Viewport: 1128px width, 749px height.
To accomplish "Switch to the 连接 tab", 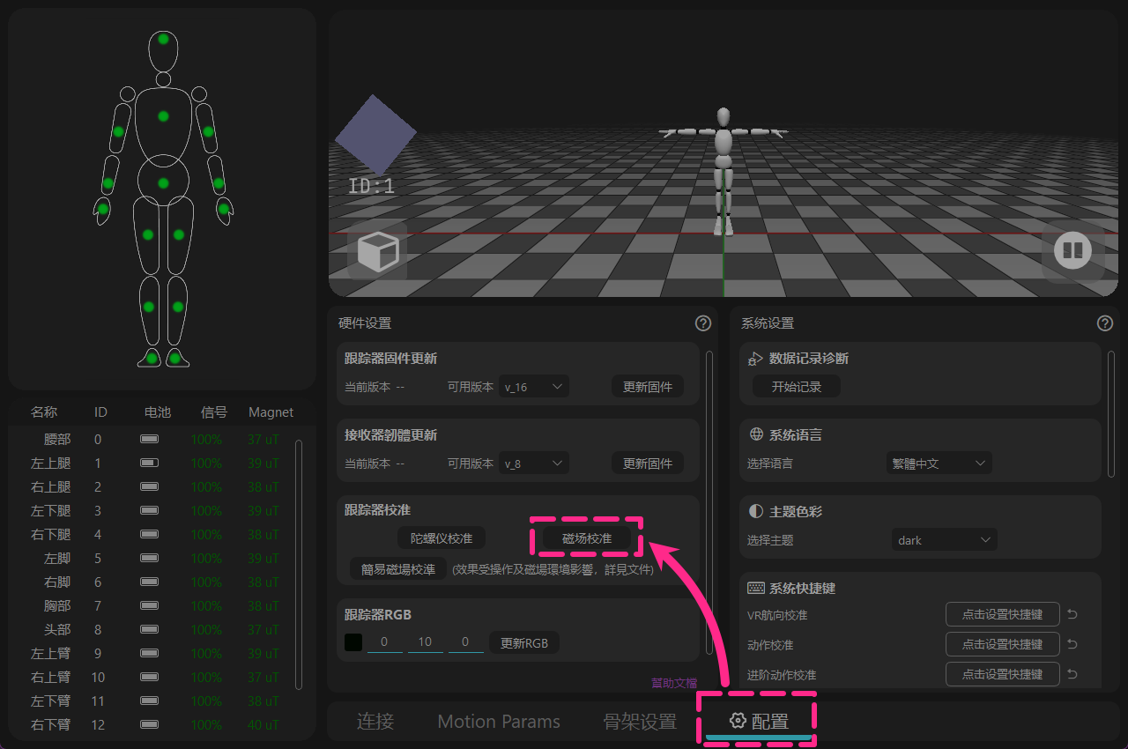I will [375, 722].
